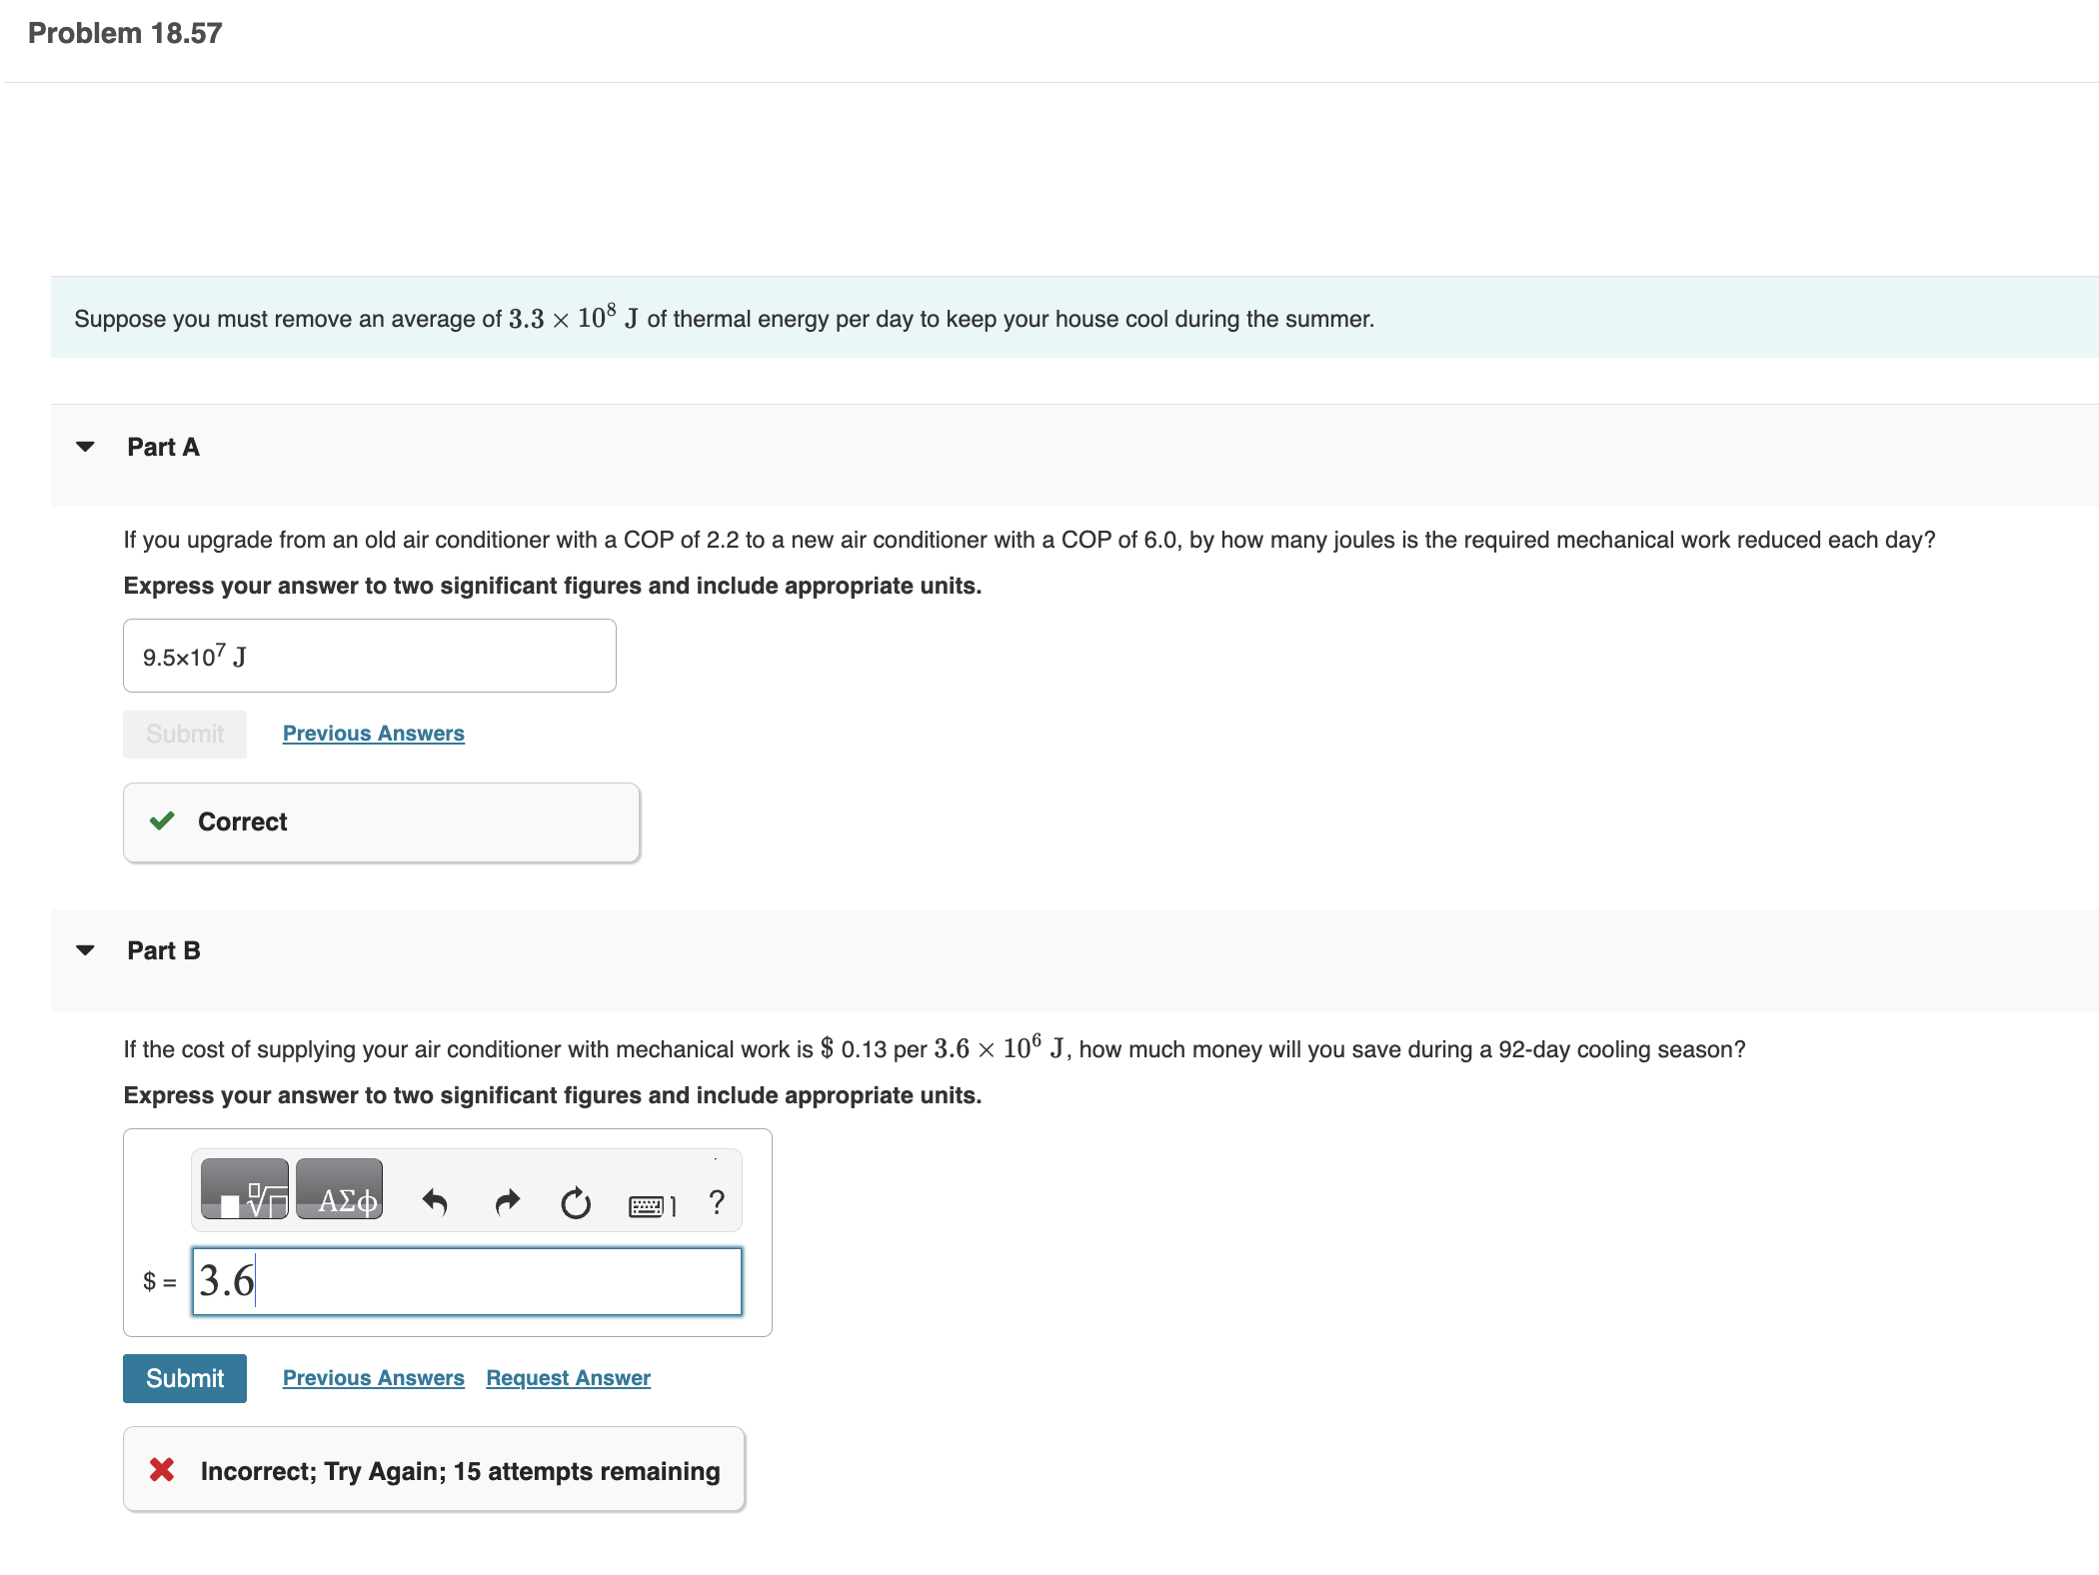Click inside the Part B dollar value field
The image size is (2099, 1575).
[x=465, y=1281]
